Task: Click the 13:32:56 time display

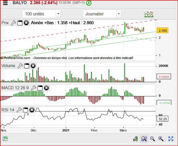Action: click(x=65, y=3)
